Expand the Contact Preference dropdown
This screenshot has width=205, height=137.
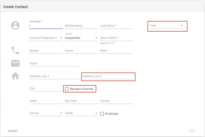tap(46, 38)
